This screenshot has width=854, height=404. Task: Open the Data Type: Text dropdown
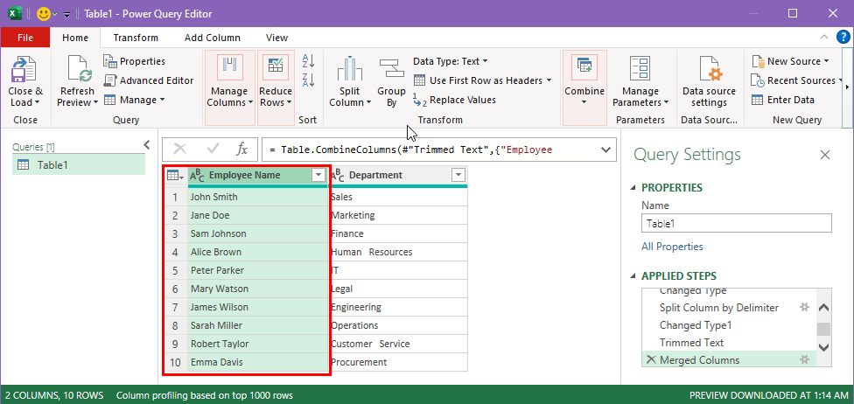pyautogui.click(x=451, y=61)
